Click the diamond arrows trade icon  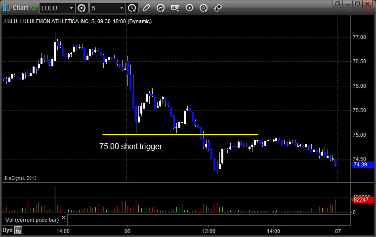pos(218,8)
